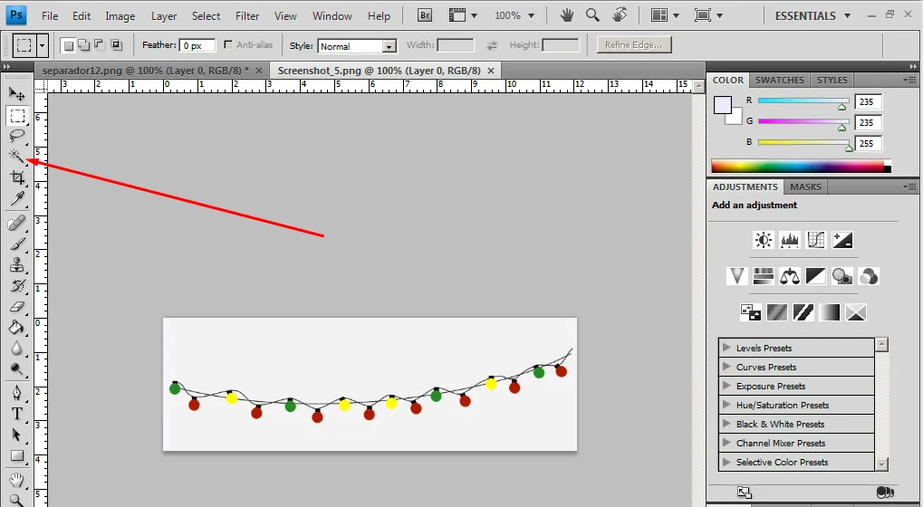Select the Dodge tool
The image size is (923, 507).
[x=16, y=369]
